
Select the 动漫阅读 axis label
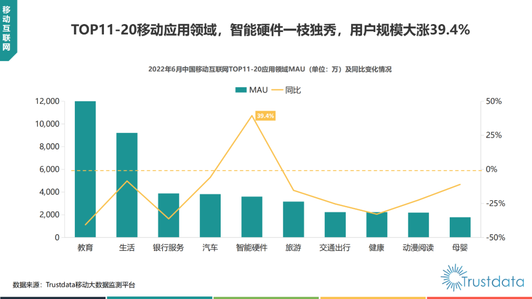pos(418,248)
